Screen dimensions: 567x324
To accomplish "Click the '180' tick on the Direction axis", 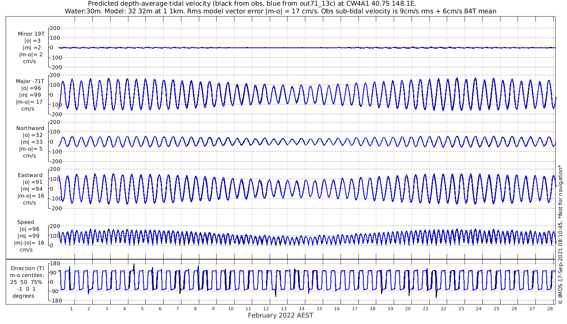I will pyautogui.click(x=55, y=264).
